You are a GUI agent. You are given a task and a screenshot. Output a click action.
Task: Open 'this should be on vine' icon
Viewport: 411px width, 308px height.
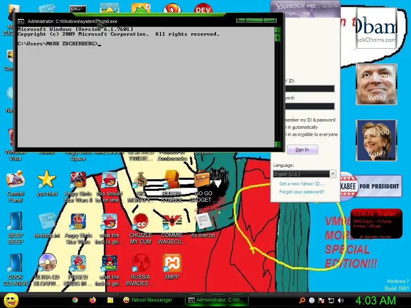coord(109,186)
